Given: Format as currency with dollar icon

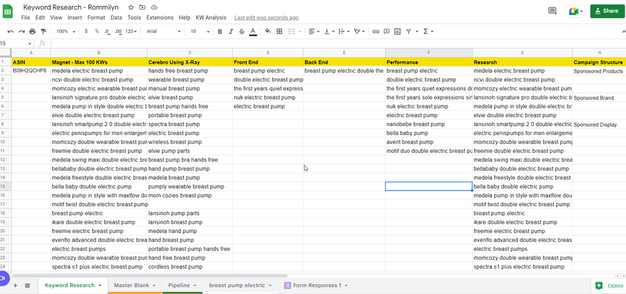Looking at the screenshot, I should pos(86,32).
